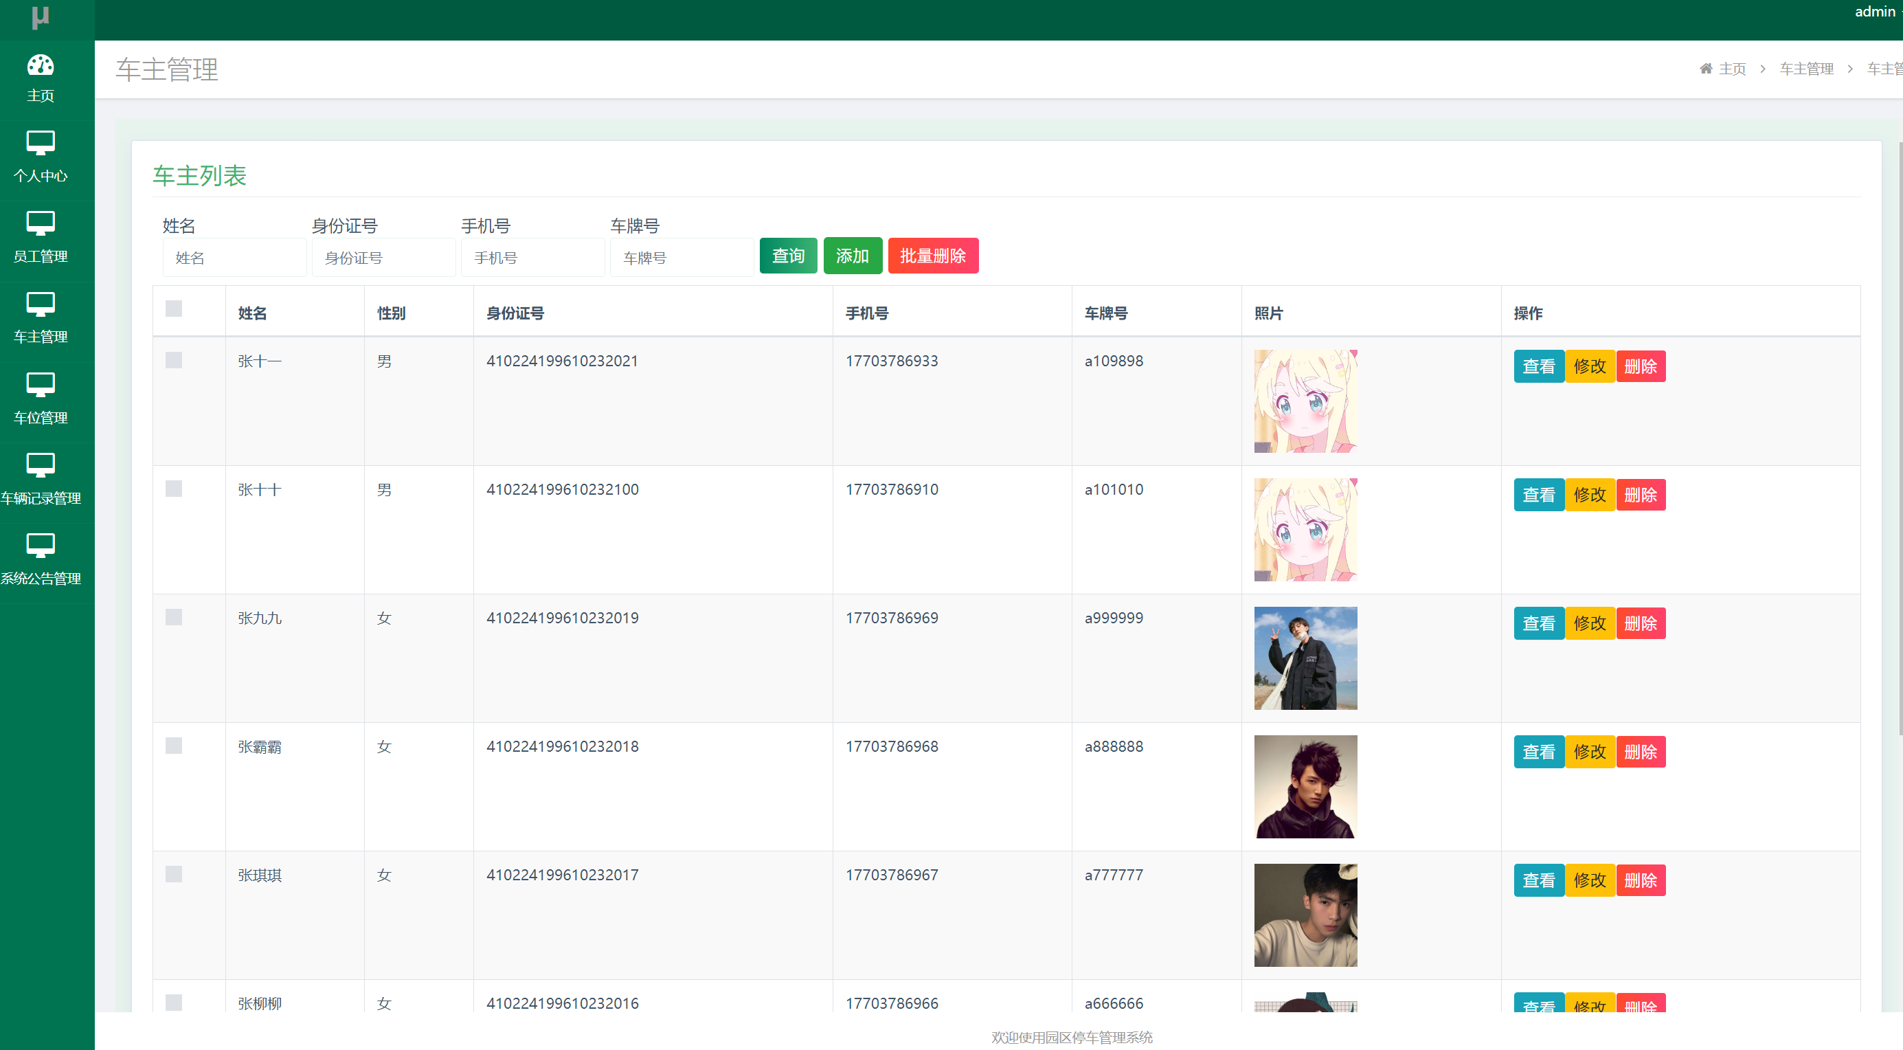The height and width of the screenshot is (1050, 1903).
Task: Open the admin user menu
Action: tap(1876, 11)
